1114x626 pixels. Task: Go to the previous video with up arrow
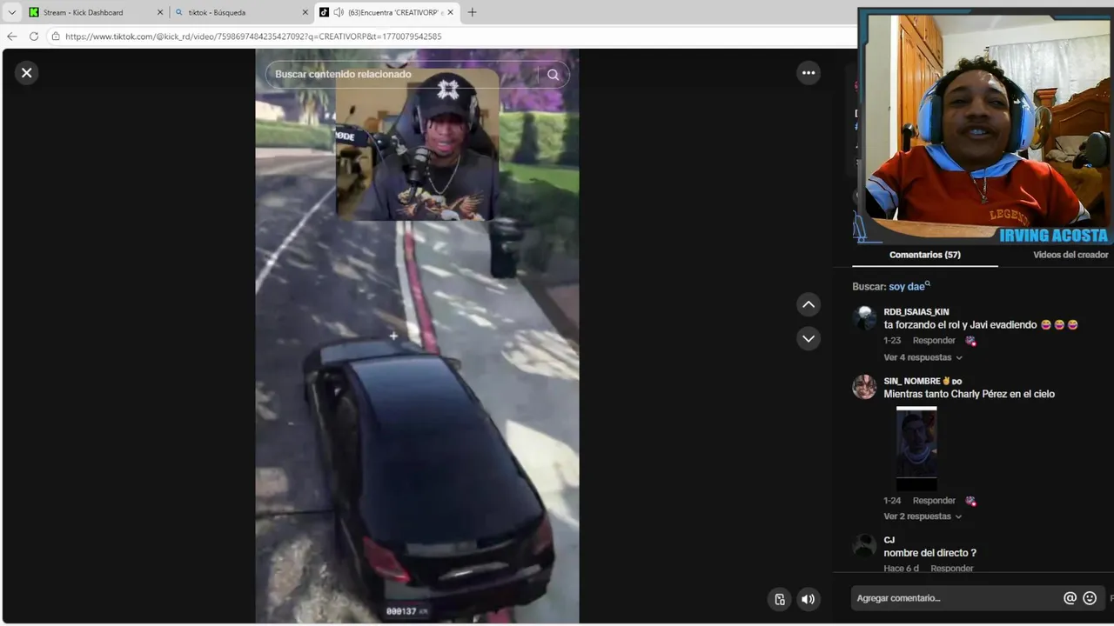(809, 304)
